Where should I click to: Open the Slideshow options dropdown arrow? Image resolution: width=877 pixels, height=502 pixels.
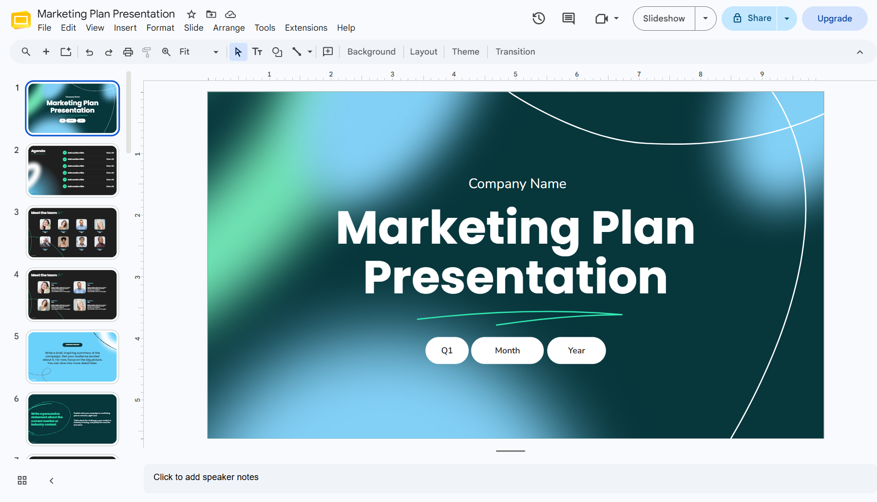click(705, 19)
